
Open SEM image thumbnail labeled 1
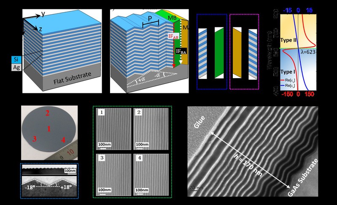[x=112, y=127]
